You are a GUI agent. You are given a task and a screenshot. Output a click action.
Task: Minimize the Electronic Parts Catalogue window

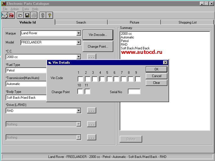[x=202, y=4]
